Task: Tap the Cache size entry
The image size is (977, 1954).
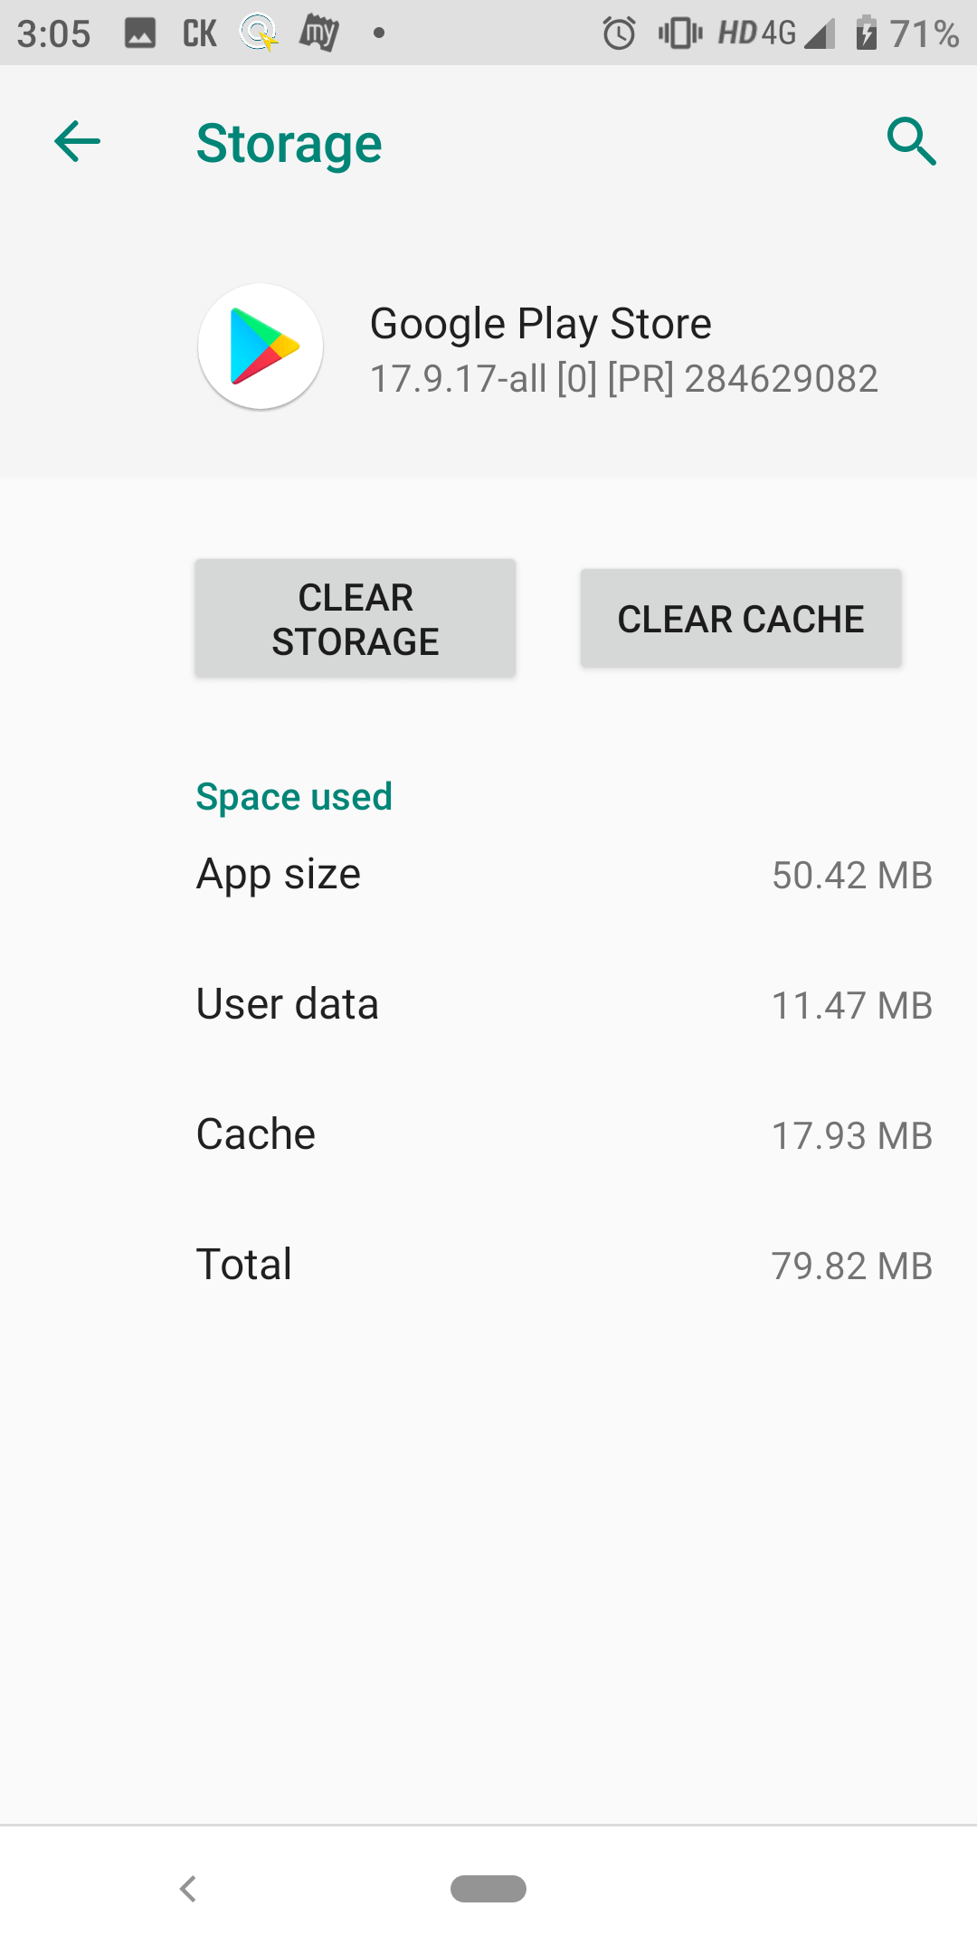Action: pyautogui.click(x=488, y=1134)
